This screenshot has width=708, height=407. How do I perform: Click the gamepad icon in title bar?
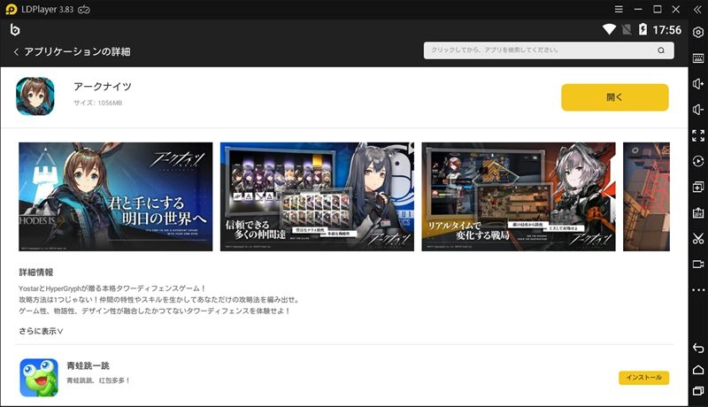pos(84,9)
